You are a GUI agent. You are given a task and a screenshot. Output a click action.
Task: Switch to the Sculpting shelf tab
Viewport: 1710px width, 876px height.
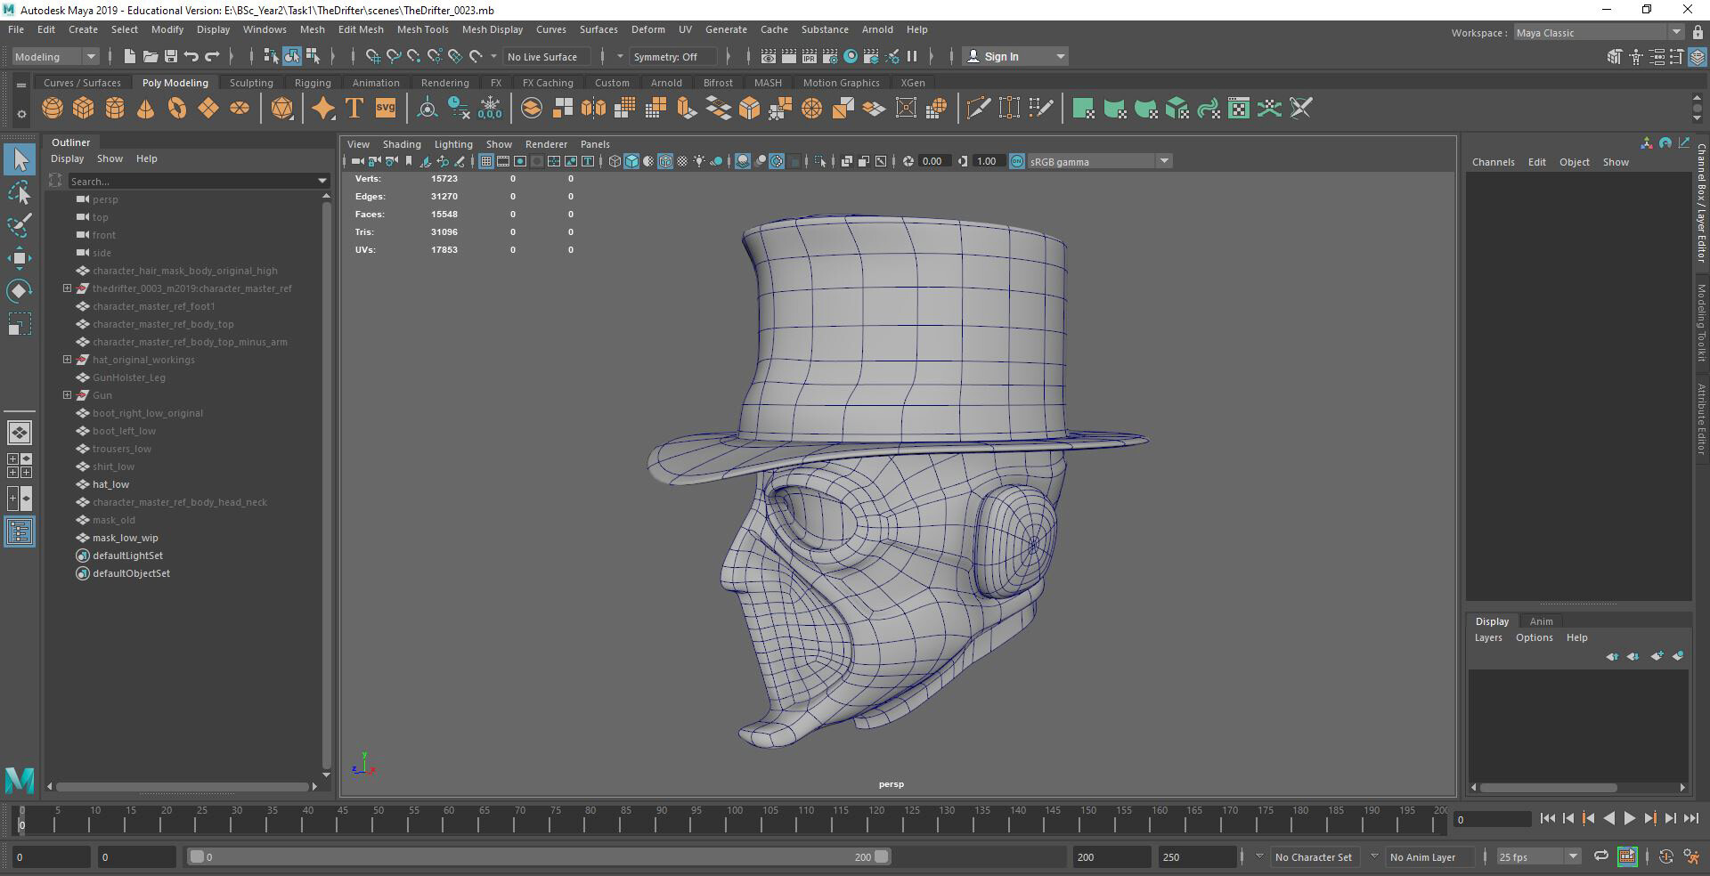pos(251,83)
